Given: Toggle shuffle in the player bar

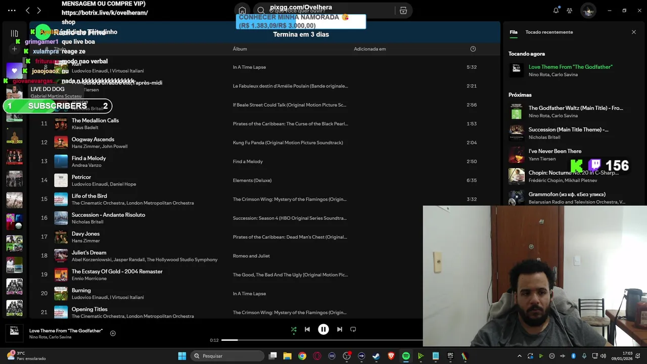Looking at the screenshot, I should [x=294, y=329].
